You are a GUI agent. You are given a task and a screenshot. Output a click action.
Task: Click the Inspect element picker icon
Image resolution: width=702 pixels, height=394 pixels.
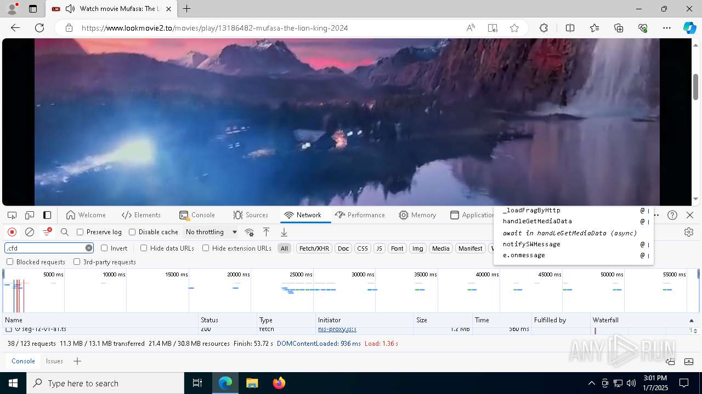[x=12, y=215]
